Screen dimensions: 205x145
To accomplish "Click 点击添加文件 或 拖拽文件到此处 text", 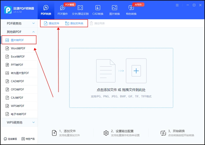I will [121, 90].
